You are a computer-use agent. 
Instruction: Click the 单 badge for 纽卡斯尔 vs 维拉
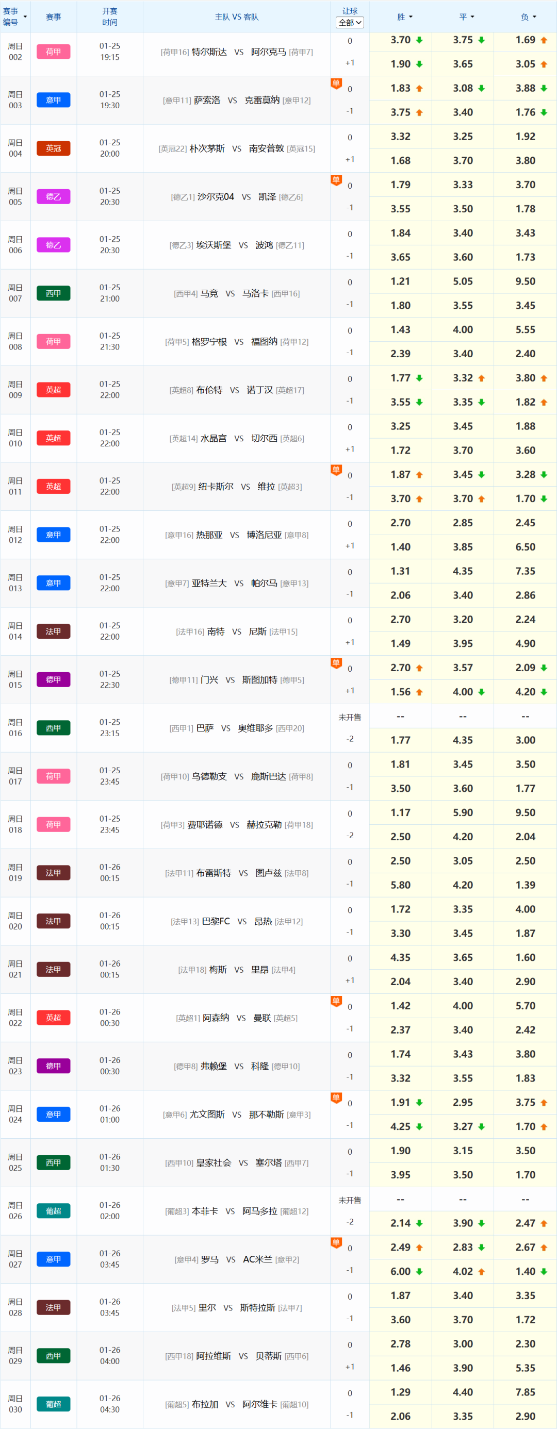pyautogui.click(x=336, y=471)
